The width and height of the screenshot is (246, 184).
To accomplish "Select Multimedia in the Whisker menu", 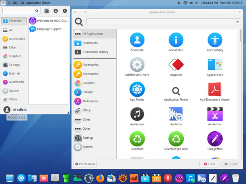I will [14, 82].
